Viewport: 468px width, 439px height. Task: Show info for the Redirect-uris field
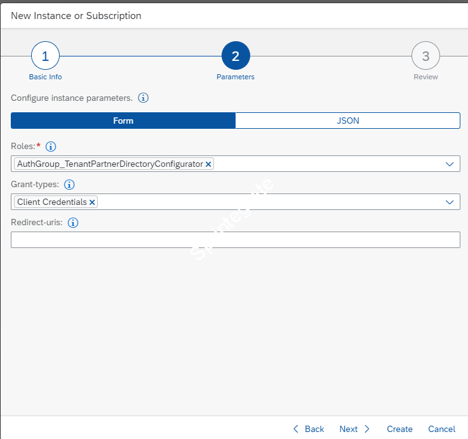(x=73, y=223)
